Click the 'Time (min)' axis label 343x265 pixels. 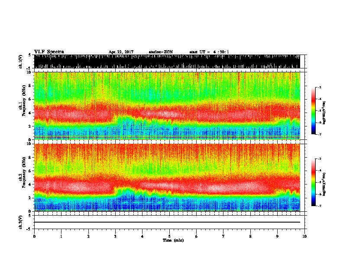[173, 240]
